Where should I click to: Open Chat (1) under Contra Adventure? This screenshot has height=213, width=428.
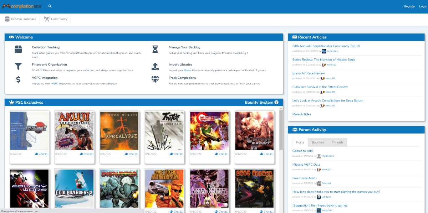221,154
